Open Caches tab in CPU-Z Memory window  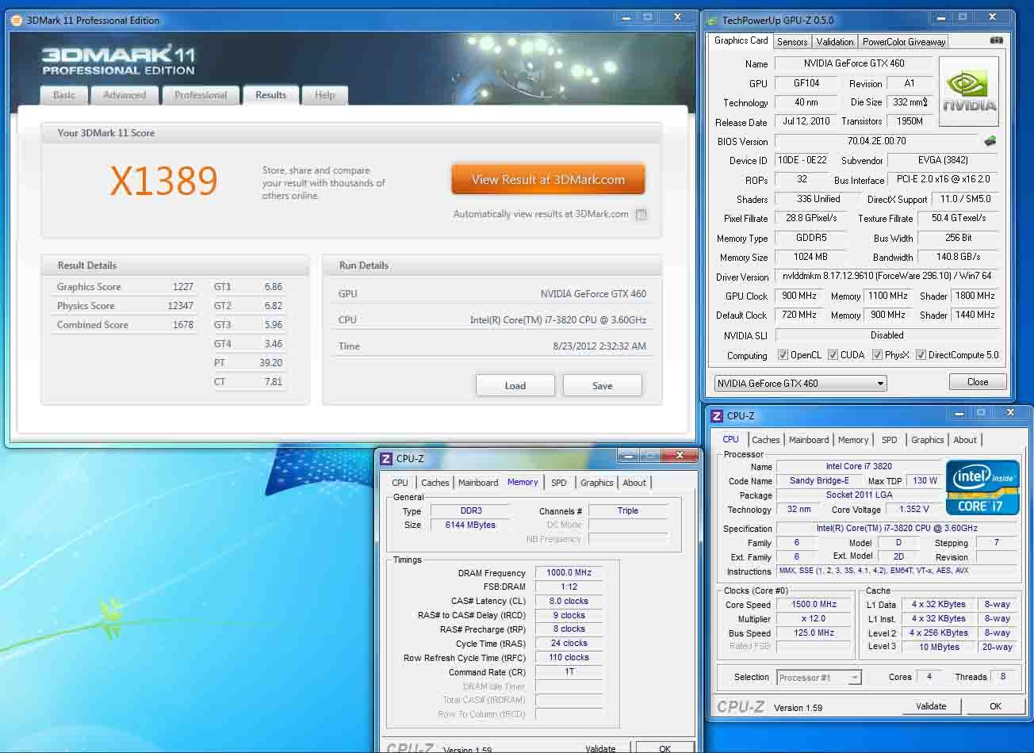coord(435,483)
